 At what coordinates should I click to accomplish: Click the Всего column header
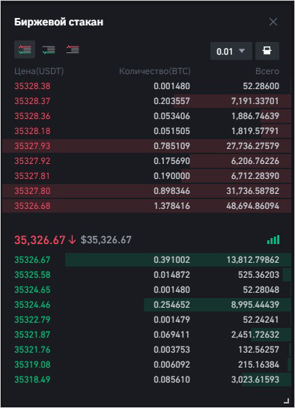pyautogui.click(x=267, y=71)
